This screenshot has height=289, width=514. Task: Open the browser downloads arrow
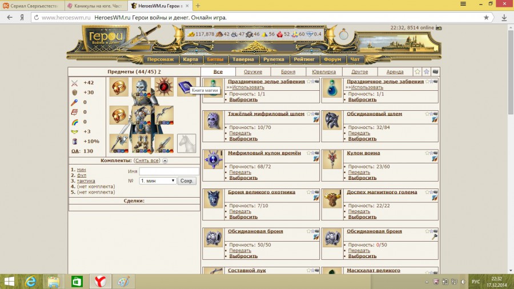[x=504, y=18]
